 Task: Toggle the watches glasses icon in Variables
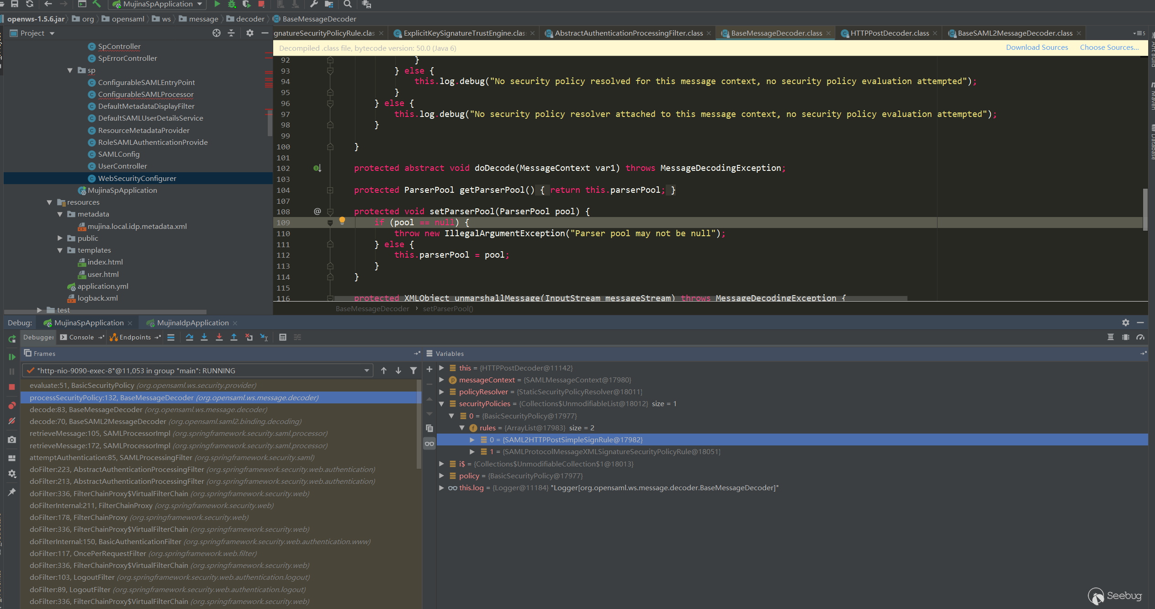coord(429,444)
